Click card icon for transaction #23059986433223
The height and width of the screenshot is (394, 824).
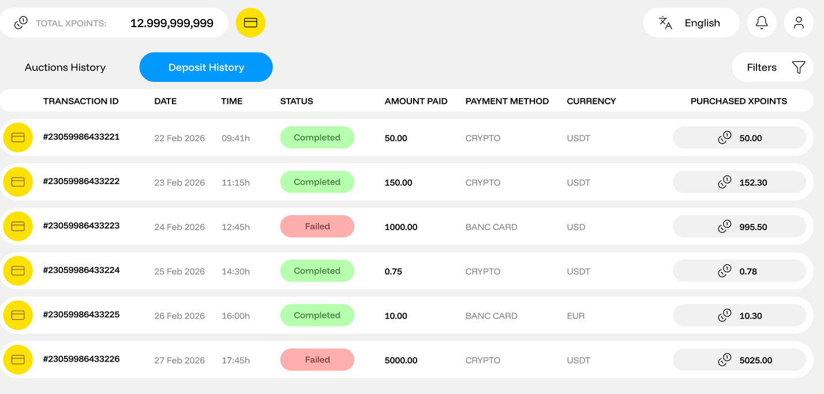(x=18, y=226)
